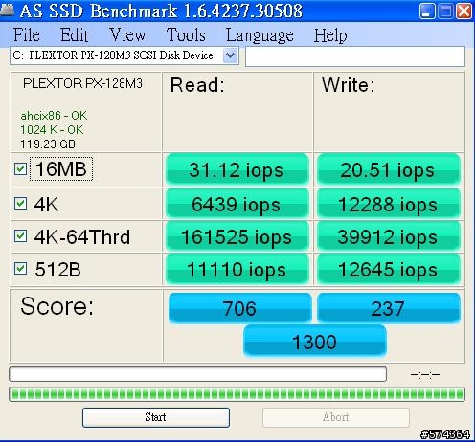Screen dimensions: 475x442
Task: Open the Language menu
Action: (260, 35)
